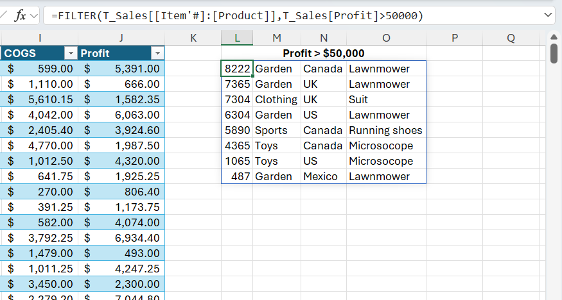Click the Garden cell in row 8222
The image size is (562, 300).
click(x=277, y=69)
